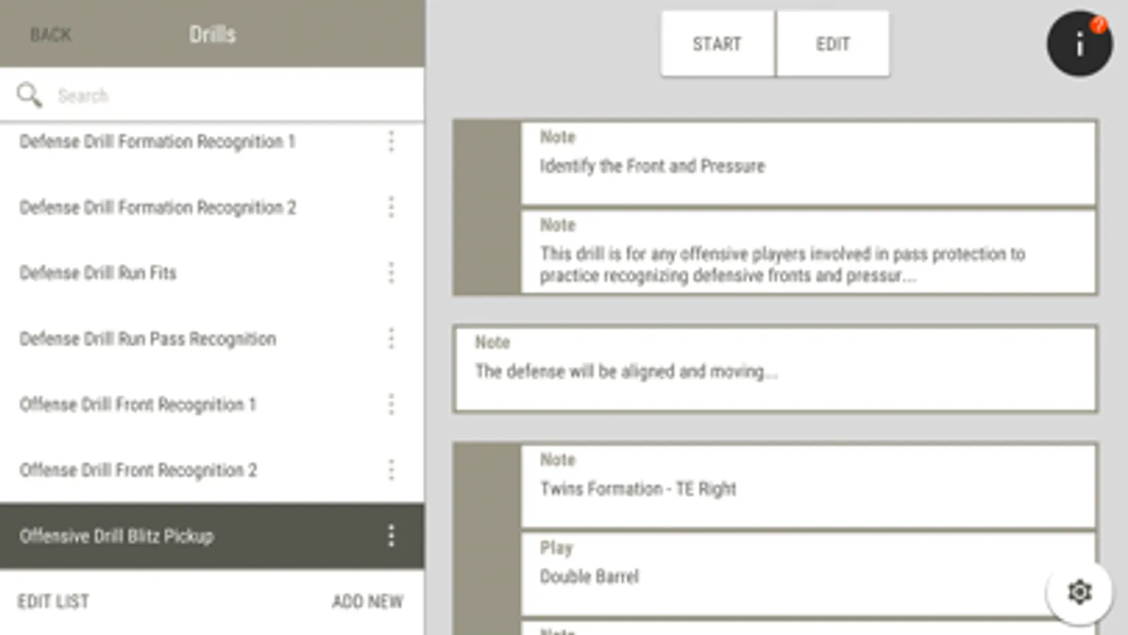Image resolution: width=1128 pixels, height=635 pixels.
Task: Go back using the BACK control
Action: pos(49,34)
